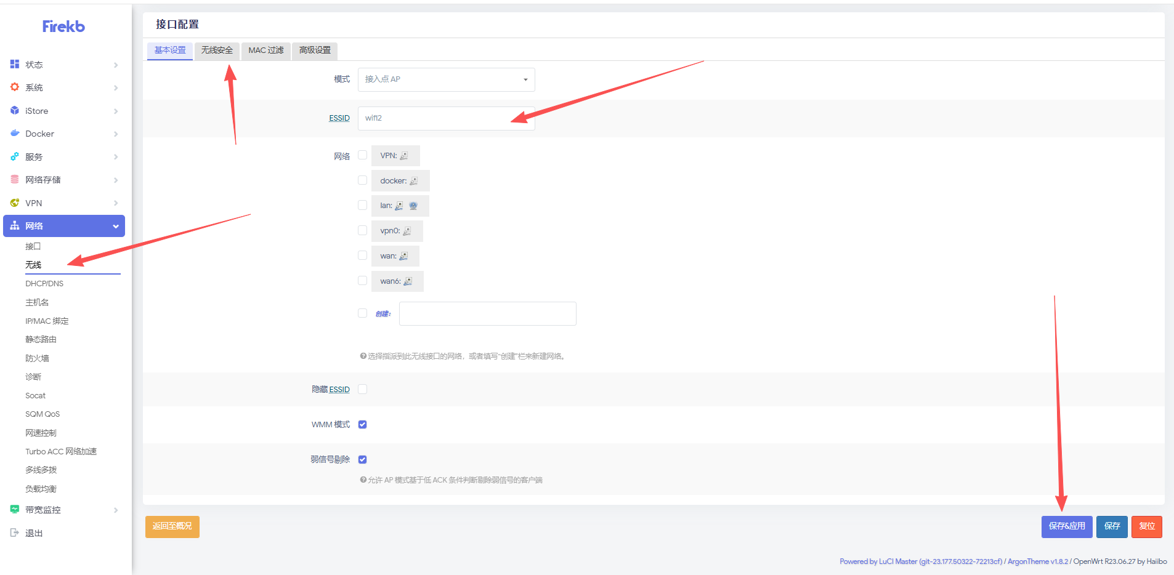Click the 网络 network tree icon

coord(15,225)
